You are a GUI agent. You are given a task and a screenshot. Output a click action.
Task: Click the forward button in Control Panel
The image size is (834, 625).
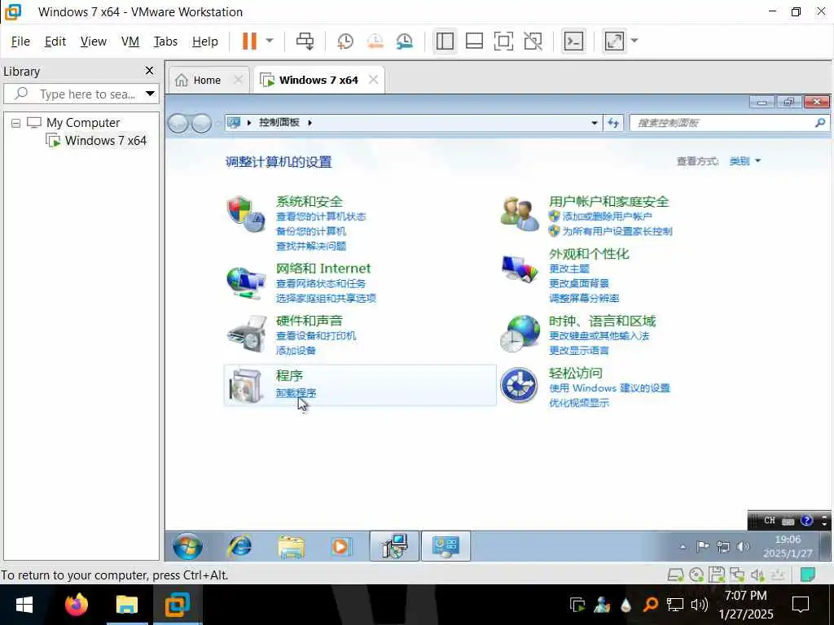[x=201, y=124]
